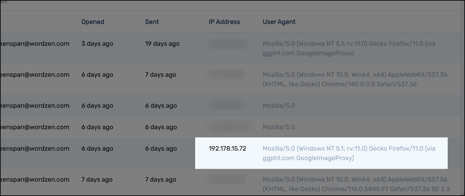This screenshot has width=465, height=196.
Task: Open the email address opened 3 days ago
Action: tap(35, 44)
